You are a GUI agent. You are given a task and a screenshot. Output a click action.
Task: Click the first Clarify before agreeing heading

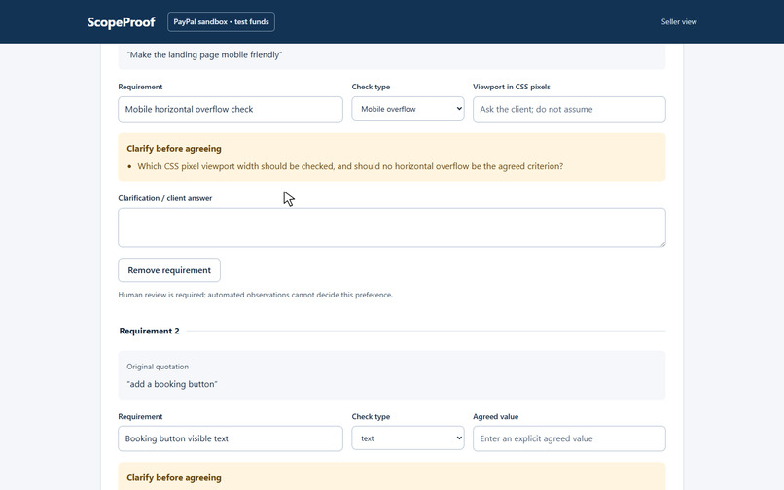tap(174, 149)
